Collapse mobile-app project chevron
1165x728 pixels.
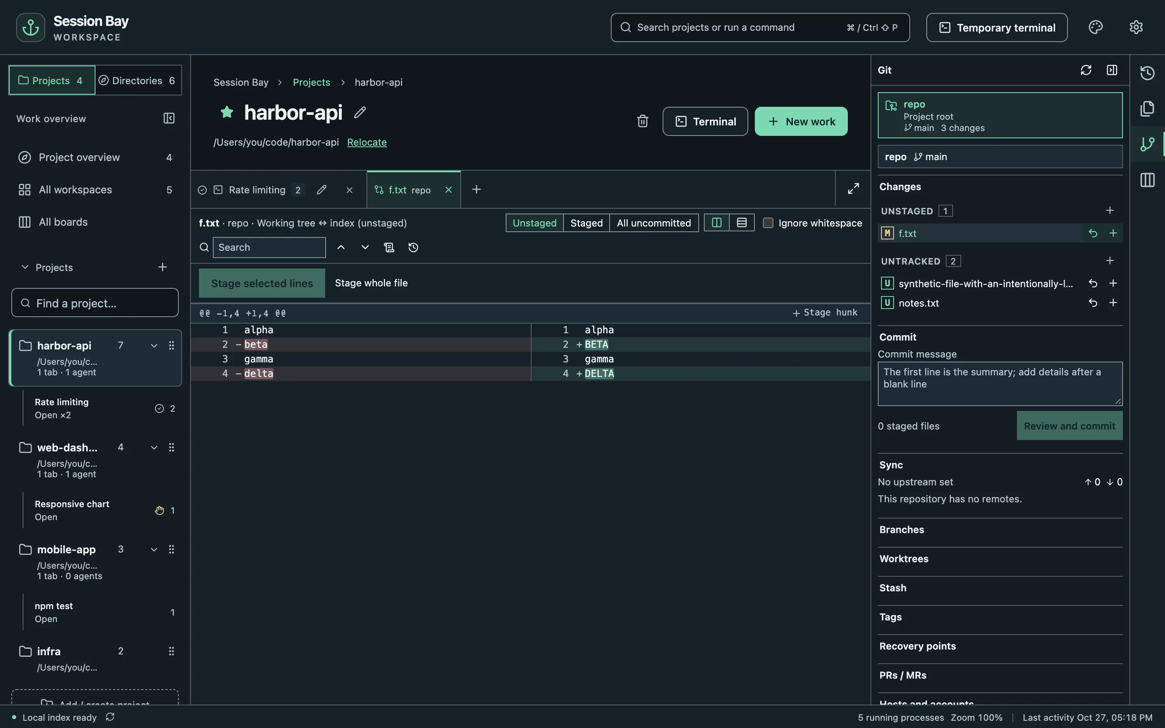pyautogui.click(x=154, y=550)
